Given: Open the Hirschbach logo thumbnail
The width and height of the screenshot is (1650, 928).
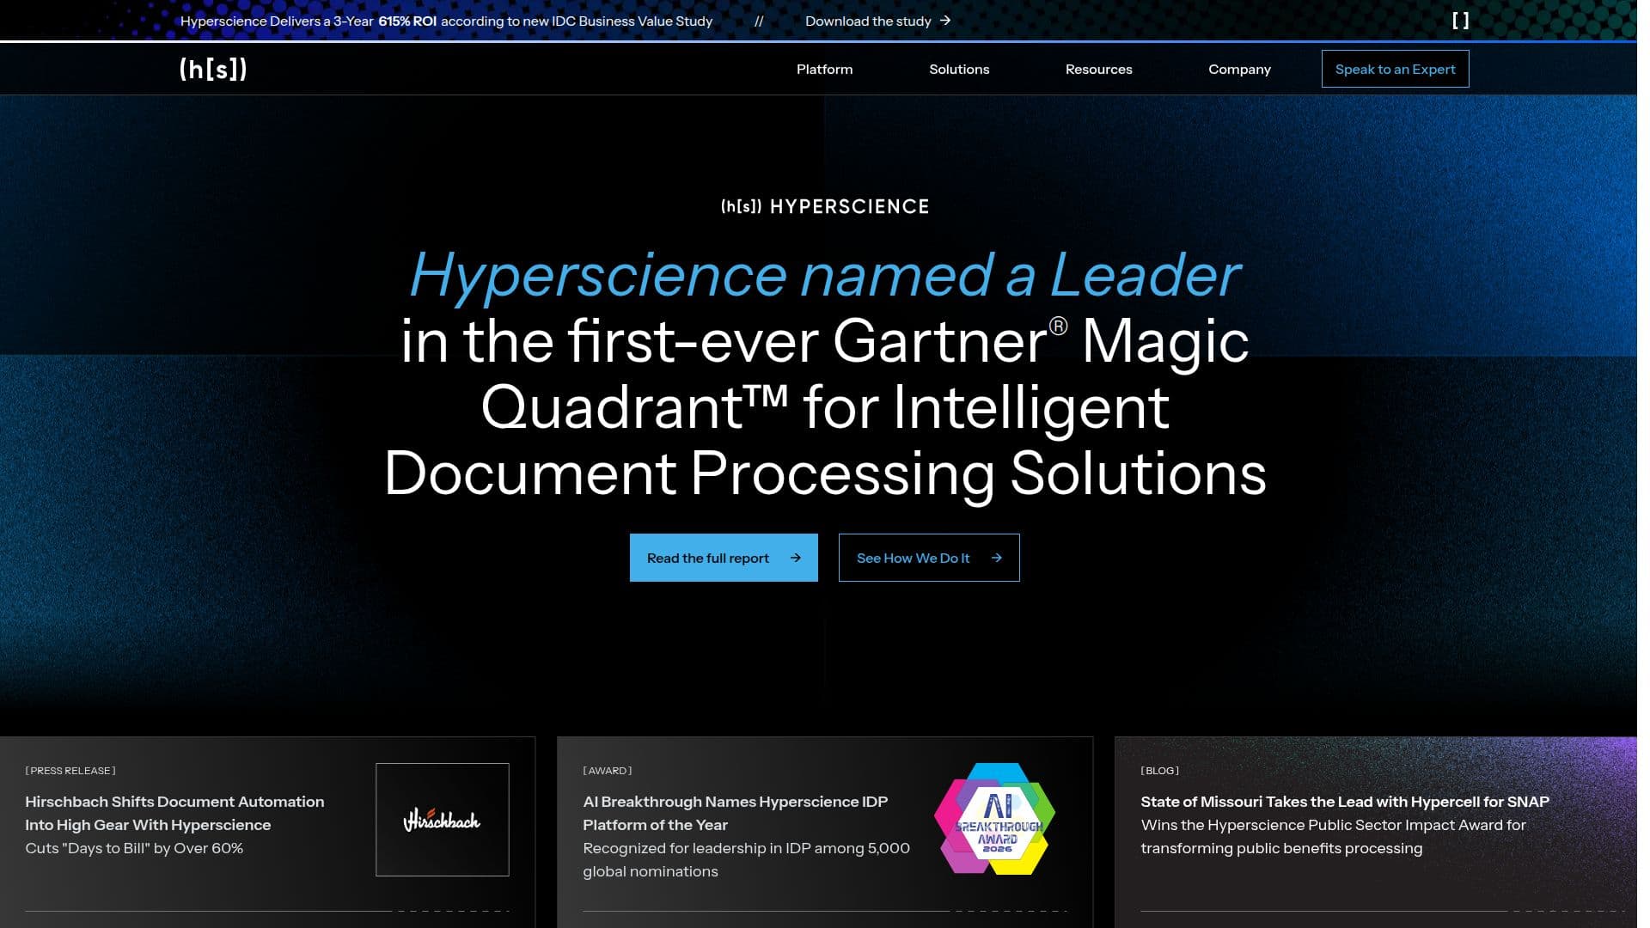Looking at the screenshot, I should pos(443,820).
